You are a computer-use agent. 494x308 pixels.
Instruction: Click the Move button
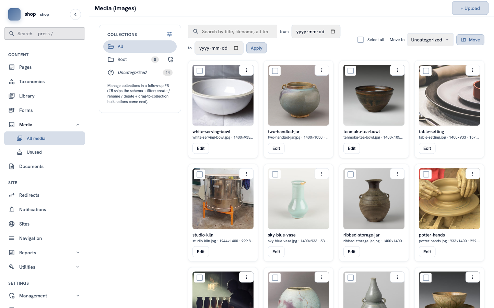coord(470,40)
